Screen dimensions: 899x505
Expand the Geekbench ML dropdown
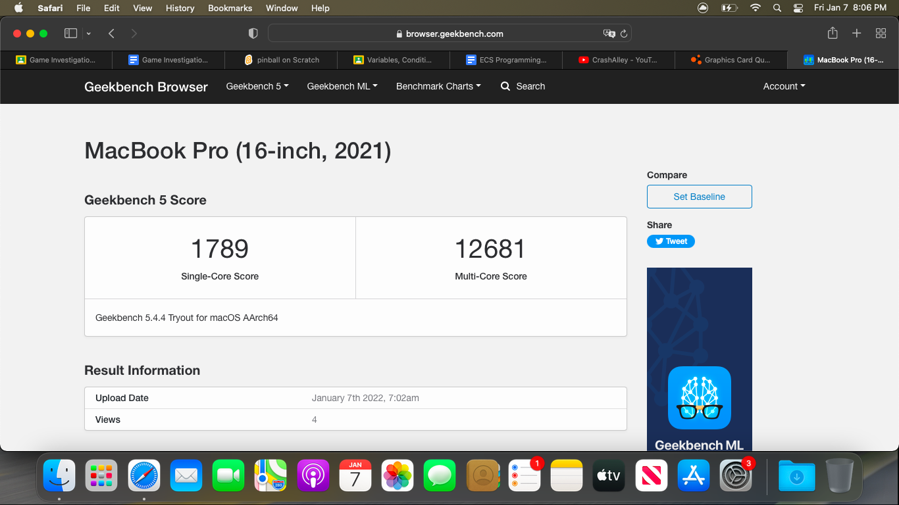pos(342,86)
